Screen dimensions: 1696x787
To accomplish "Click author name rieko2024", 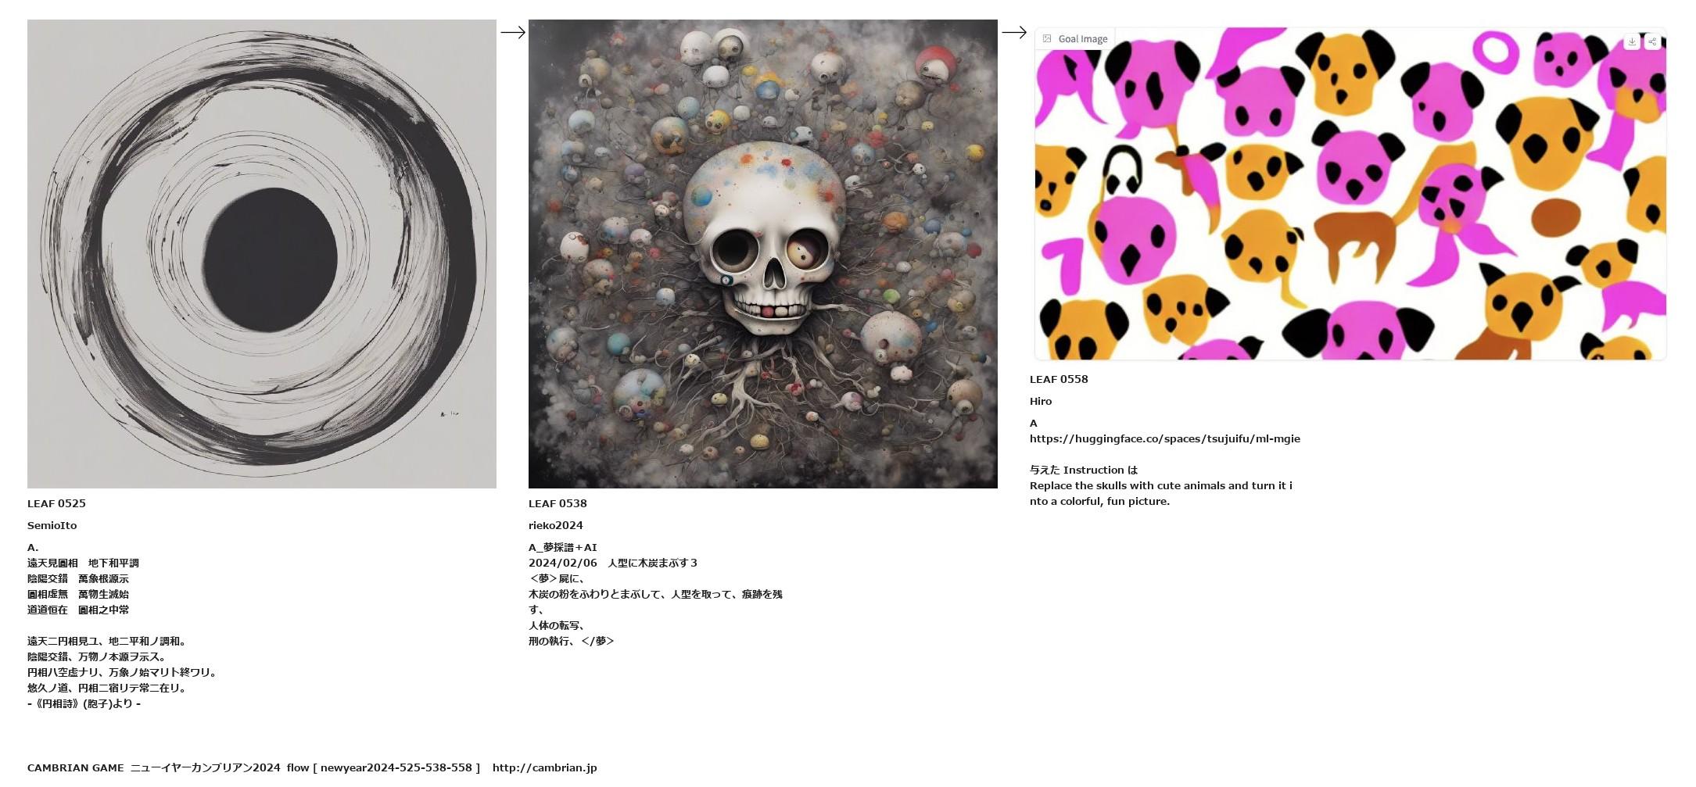I will 555,525.
